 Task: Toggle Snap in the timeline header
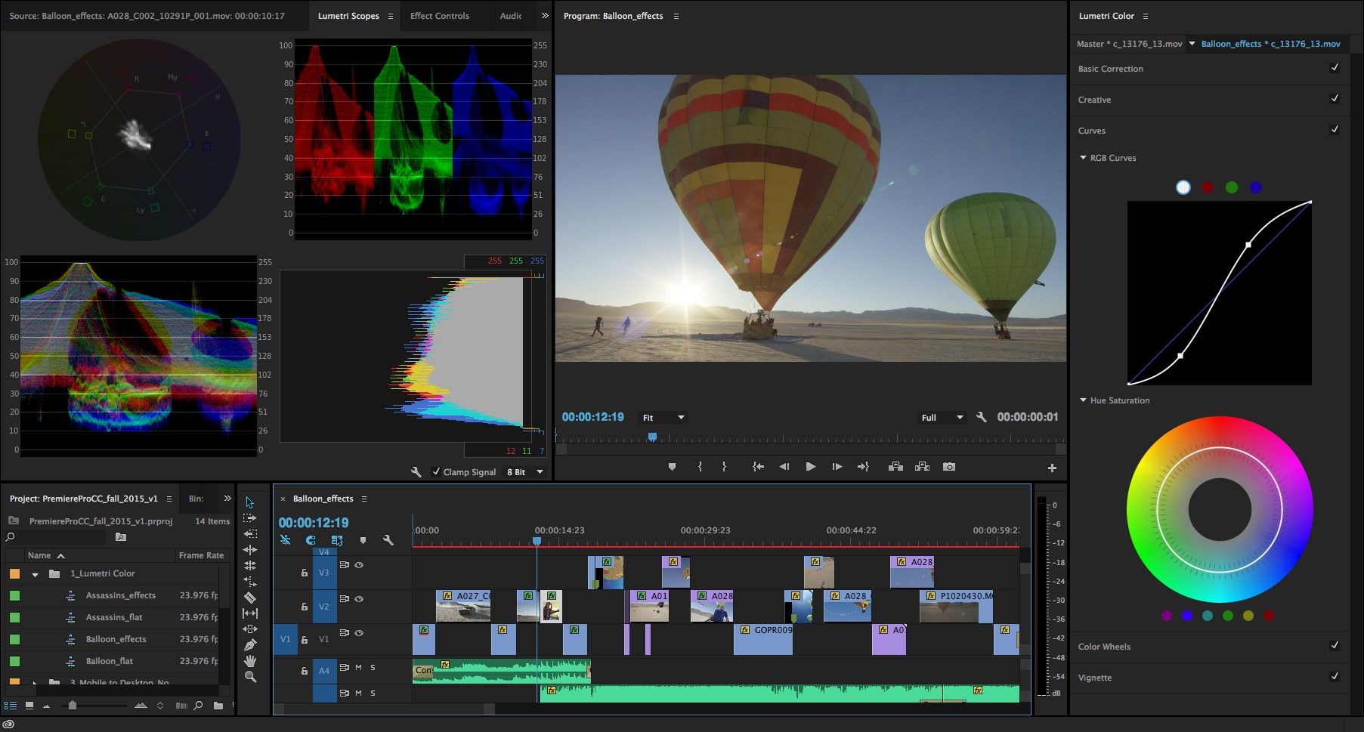tap(311, 540)
